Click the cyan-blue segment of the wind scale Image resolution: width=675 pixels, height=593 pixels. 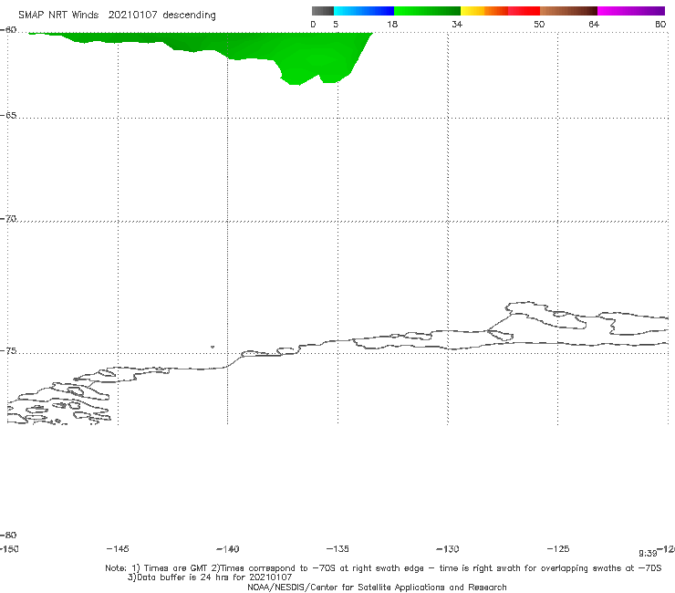click(364, 11)
